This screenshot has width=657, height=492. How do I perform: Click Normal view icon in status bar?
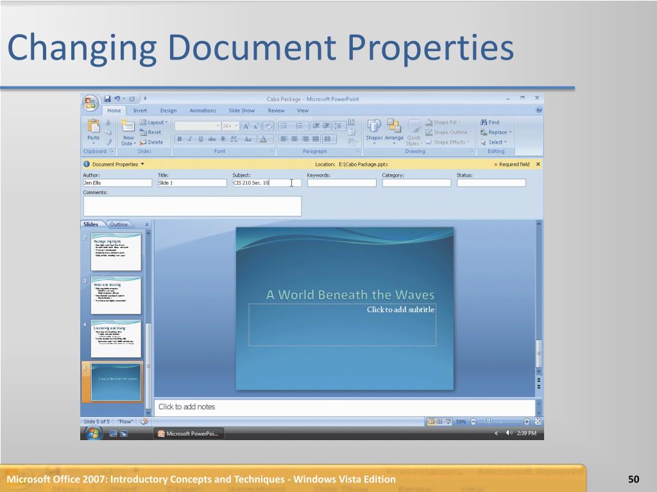click(431, 422)
